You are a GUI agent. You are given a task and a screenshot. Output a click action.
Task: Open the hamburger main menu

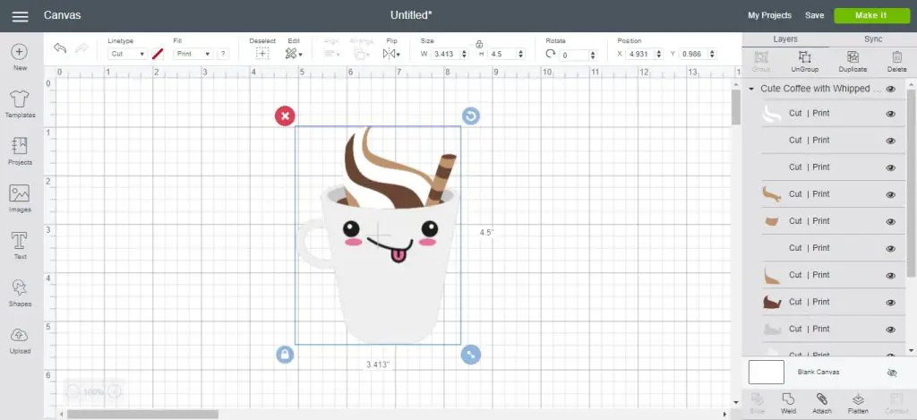[x=20, y=16]
